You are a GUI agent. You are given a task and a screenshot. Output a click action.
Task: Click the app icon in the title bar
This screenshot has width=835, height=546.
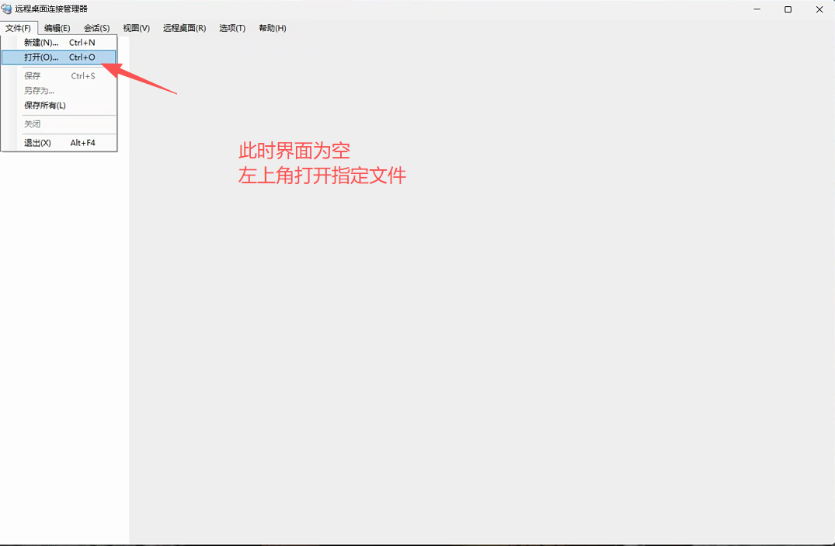point(7,9)
